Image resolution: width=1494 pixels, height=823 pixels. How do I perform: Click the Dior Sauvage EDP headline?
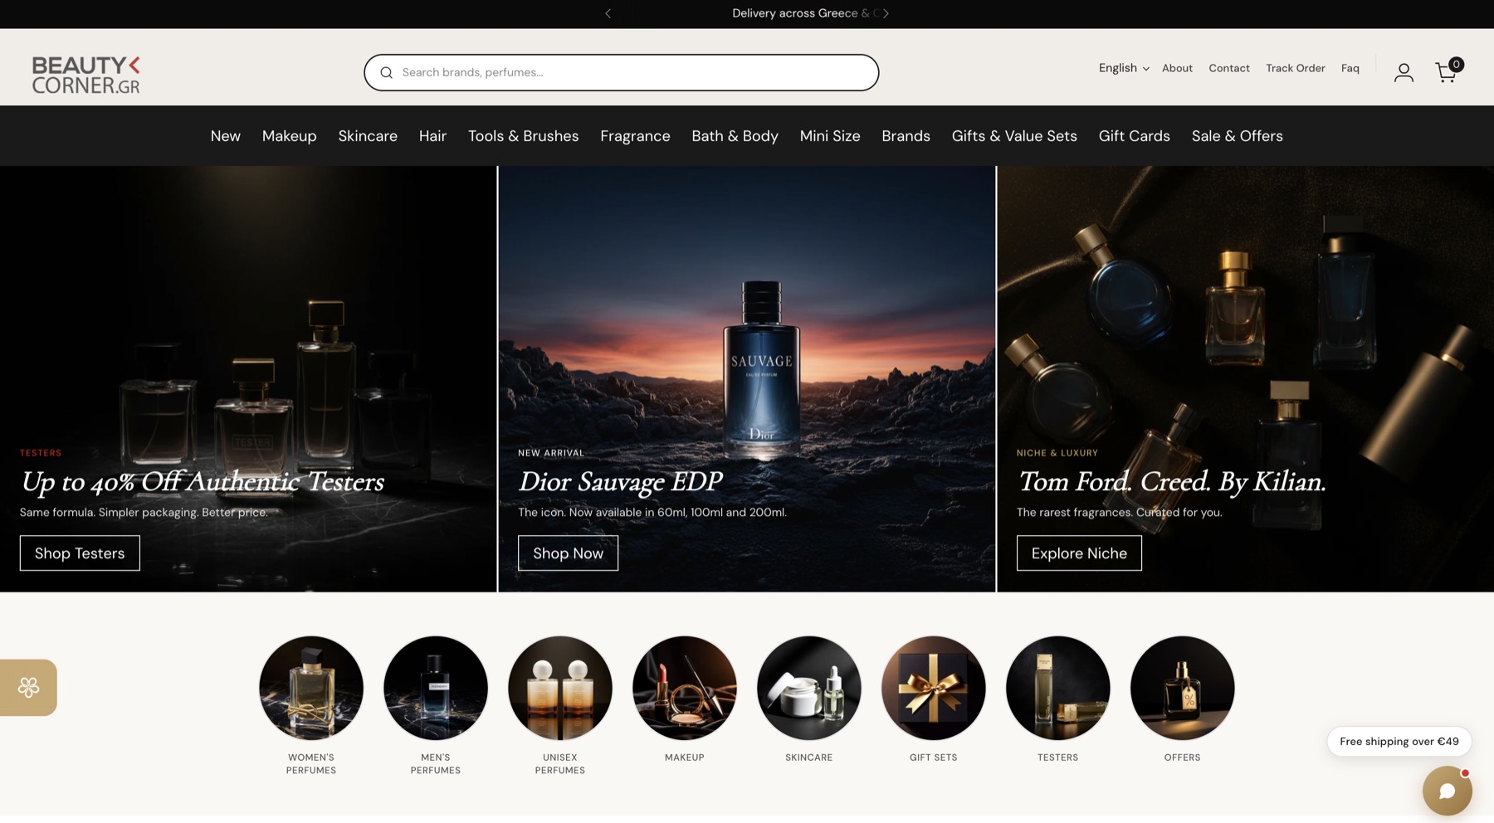620,482
